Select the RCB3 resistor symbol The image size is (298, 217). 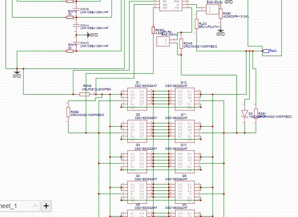coord(221,14)
